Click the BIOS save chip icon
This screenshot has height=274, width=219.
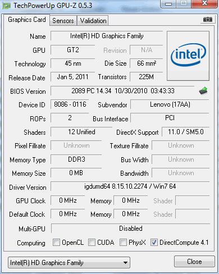203,91
